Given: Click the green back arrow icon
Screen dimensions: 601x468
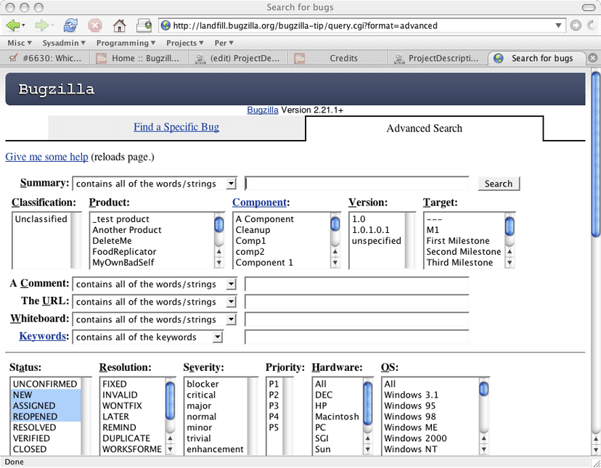Looking at the screenshot, I should (x=13, y=25).
